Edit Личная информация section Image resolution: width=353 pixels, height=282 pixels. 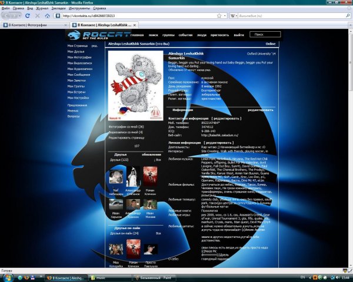(x=219, y=143)
